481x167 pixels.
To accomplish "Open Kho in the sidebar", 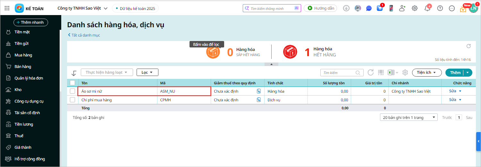I will click(18, 90).
